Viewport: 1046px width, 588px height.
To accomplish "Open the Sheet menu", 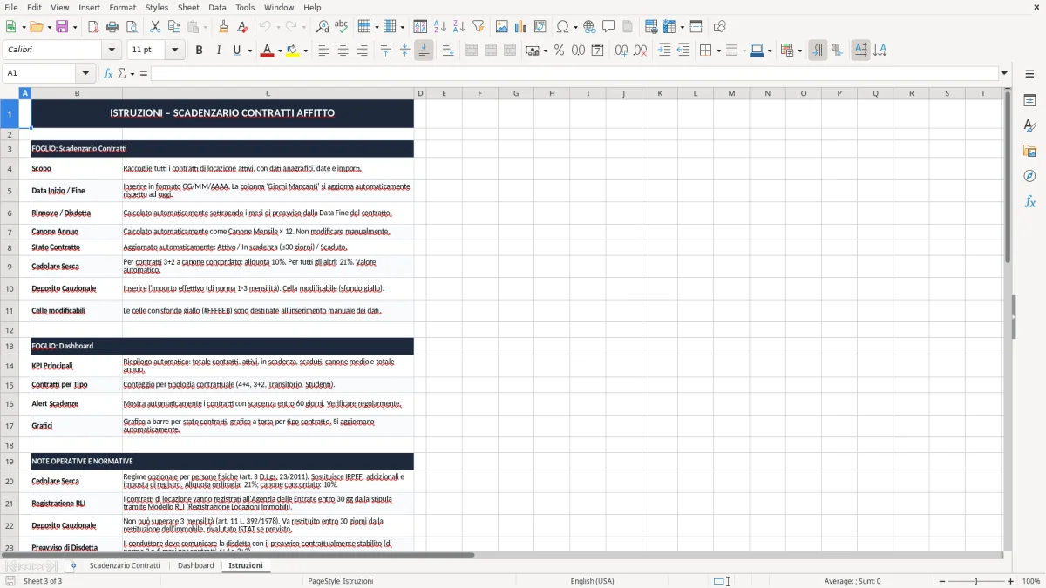I will pos(188,7).
